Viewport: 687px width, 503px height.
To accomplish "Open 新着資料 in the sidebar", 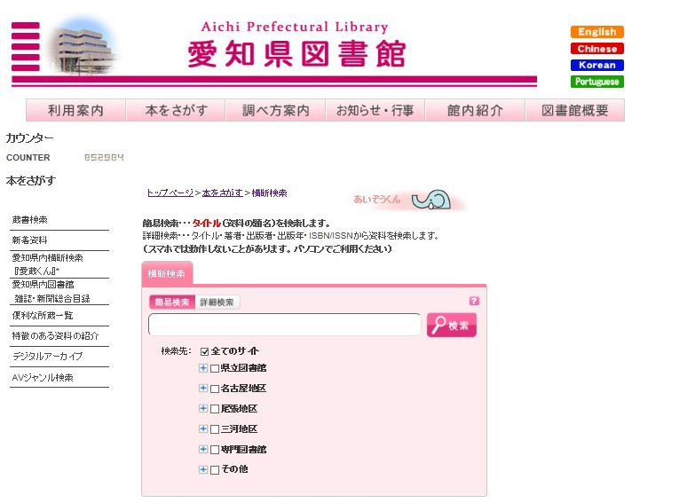I will point(29,240).
